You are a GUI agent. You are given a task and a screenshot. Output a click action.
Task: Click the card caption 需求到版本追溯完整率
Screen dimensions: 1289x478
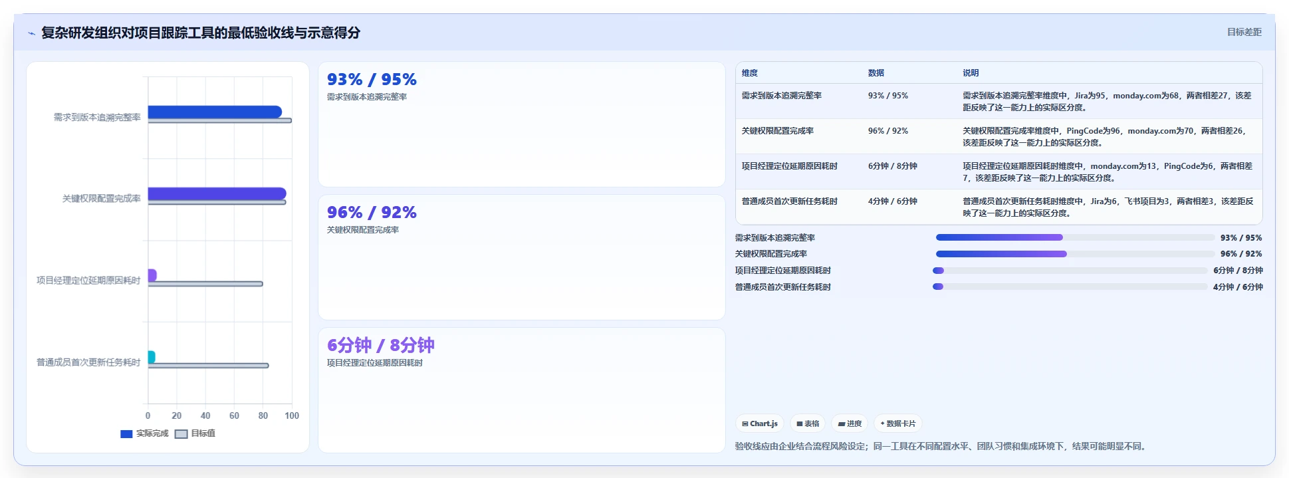click(x=367, y=97)
